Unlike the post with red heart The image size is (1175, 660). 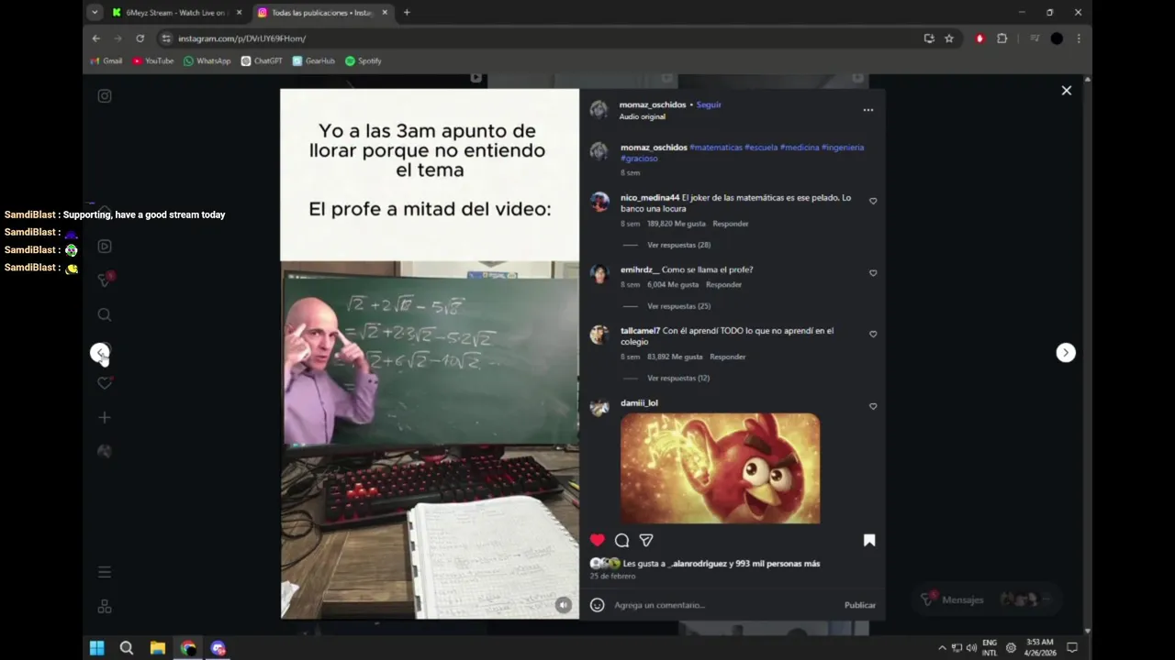coord(598,541)
